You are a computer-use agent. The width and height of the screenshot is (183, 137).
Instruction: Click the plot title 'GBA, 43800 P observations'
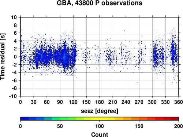100,3
